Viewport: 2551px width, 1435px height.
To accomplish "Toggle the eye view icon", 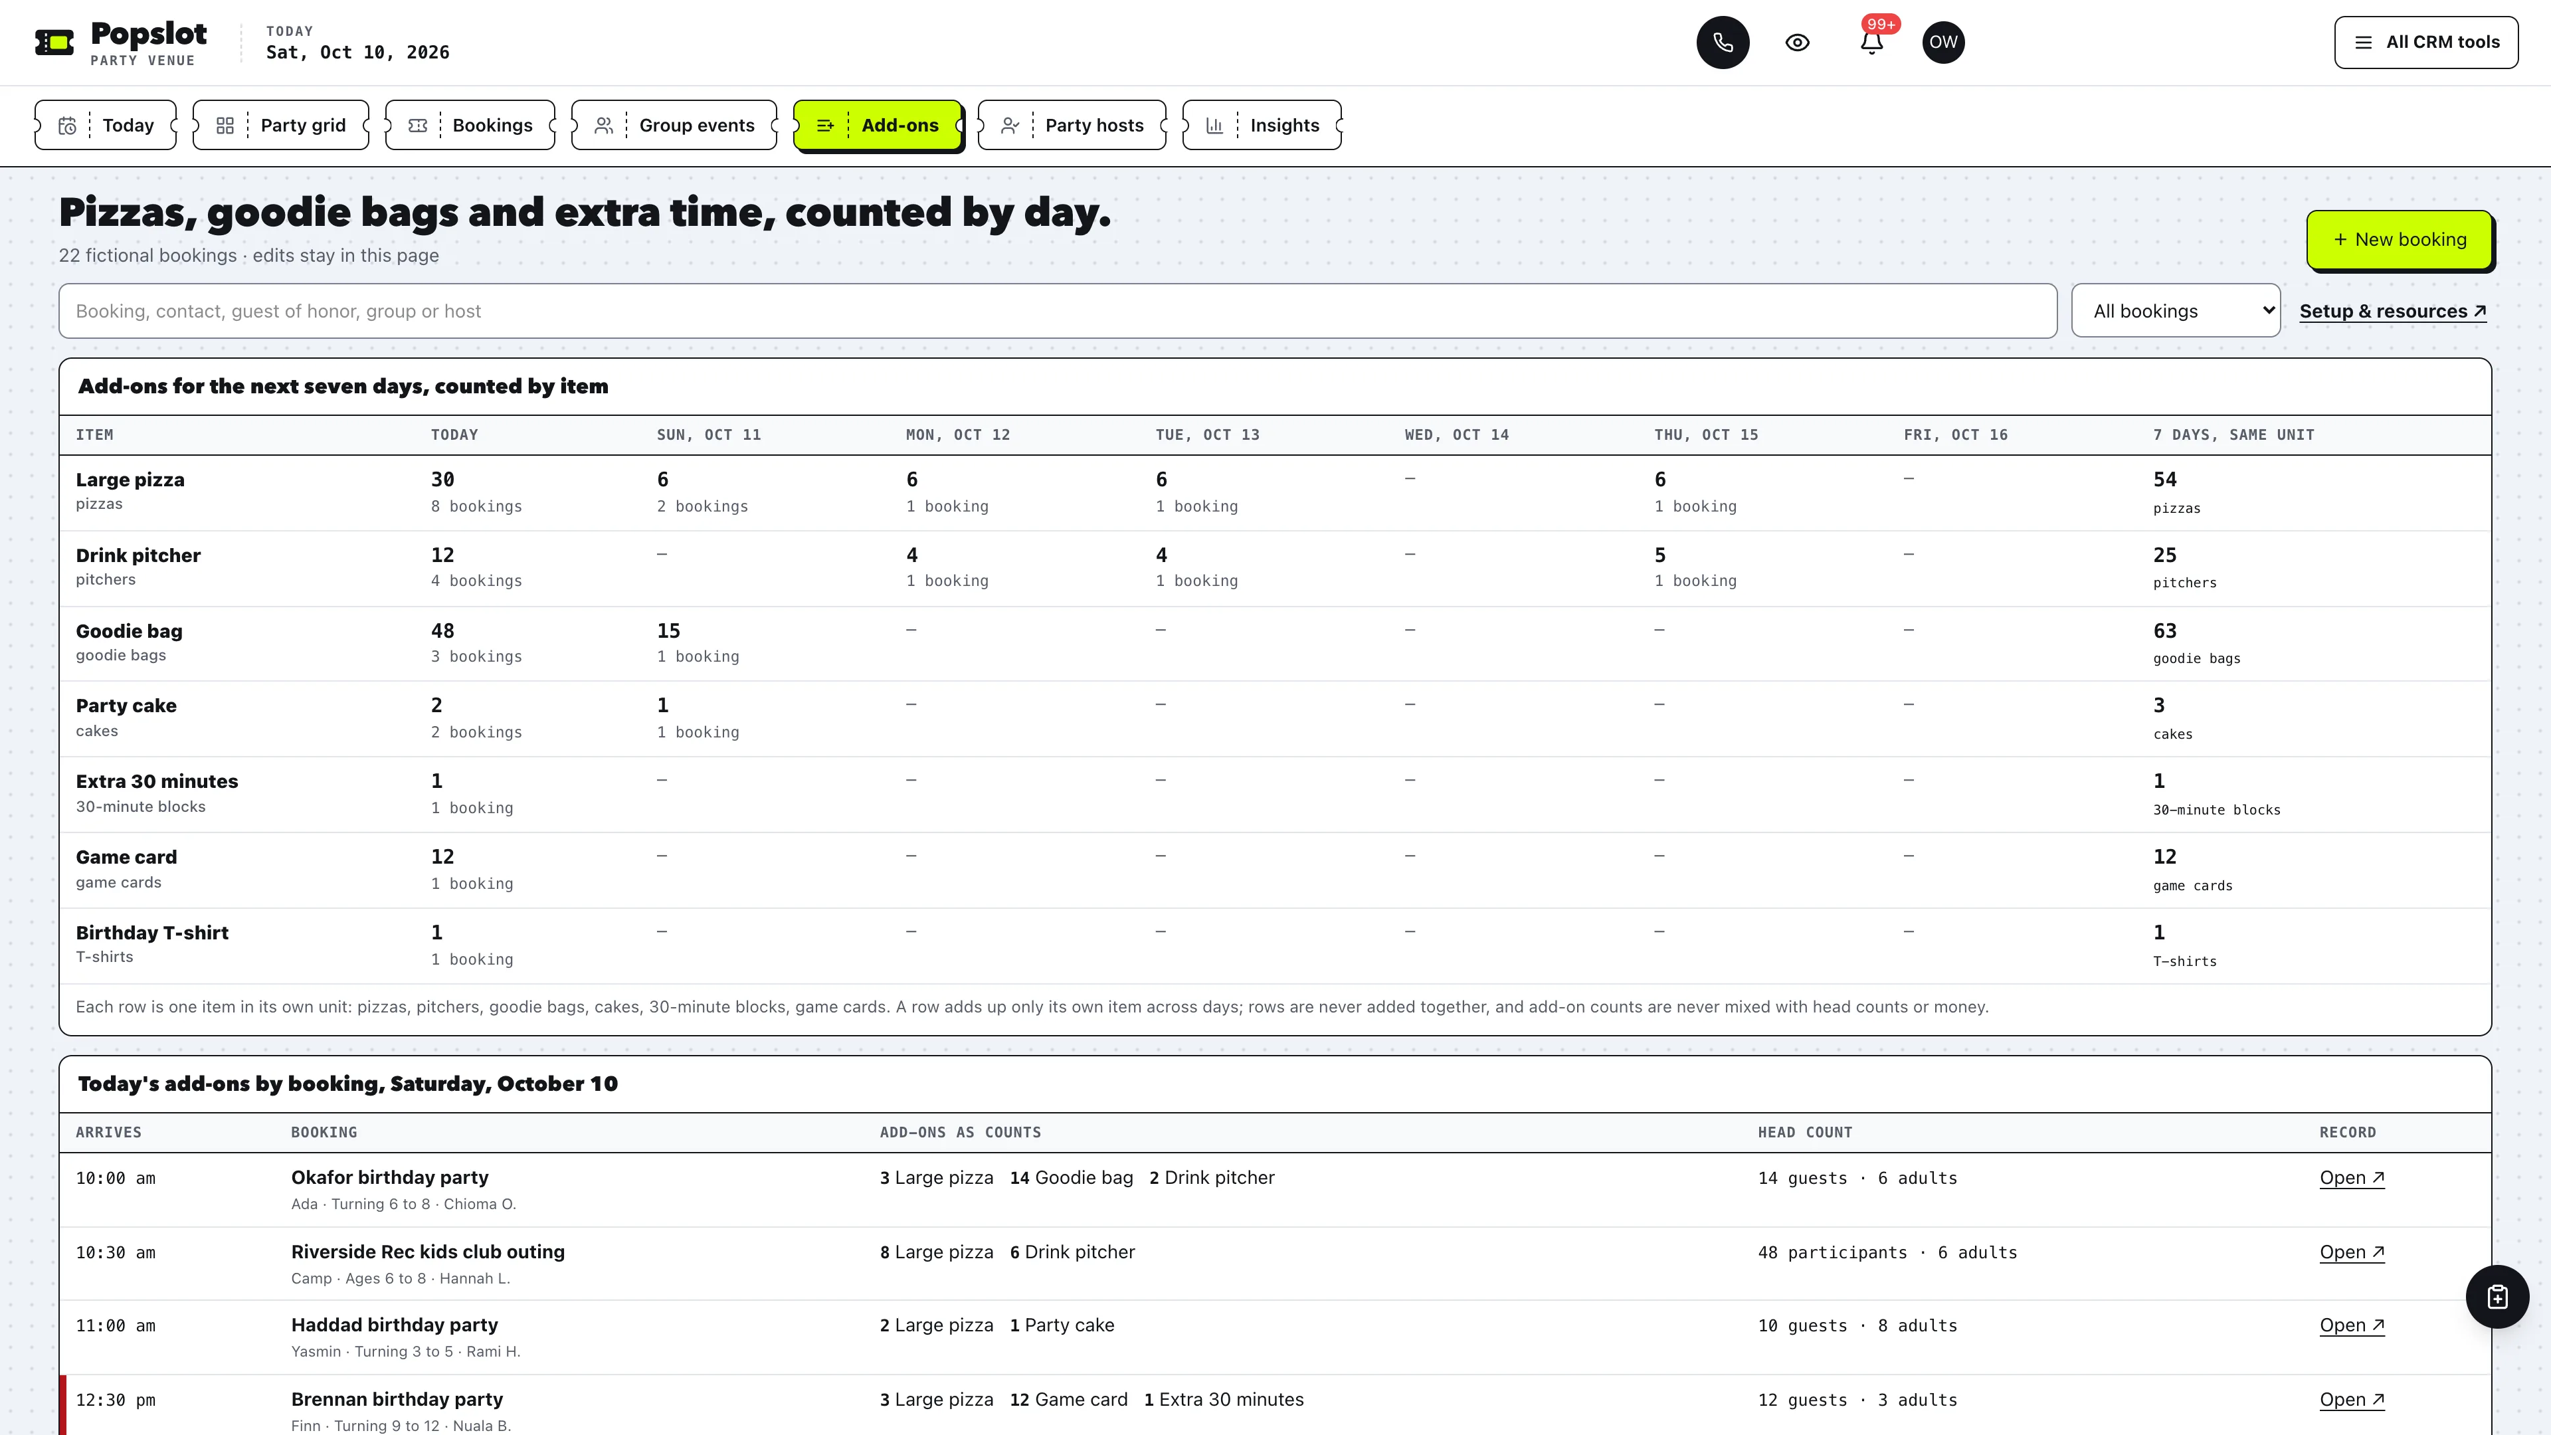I will [1798, 43].
